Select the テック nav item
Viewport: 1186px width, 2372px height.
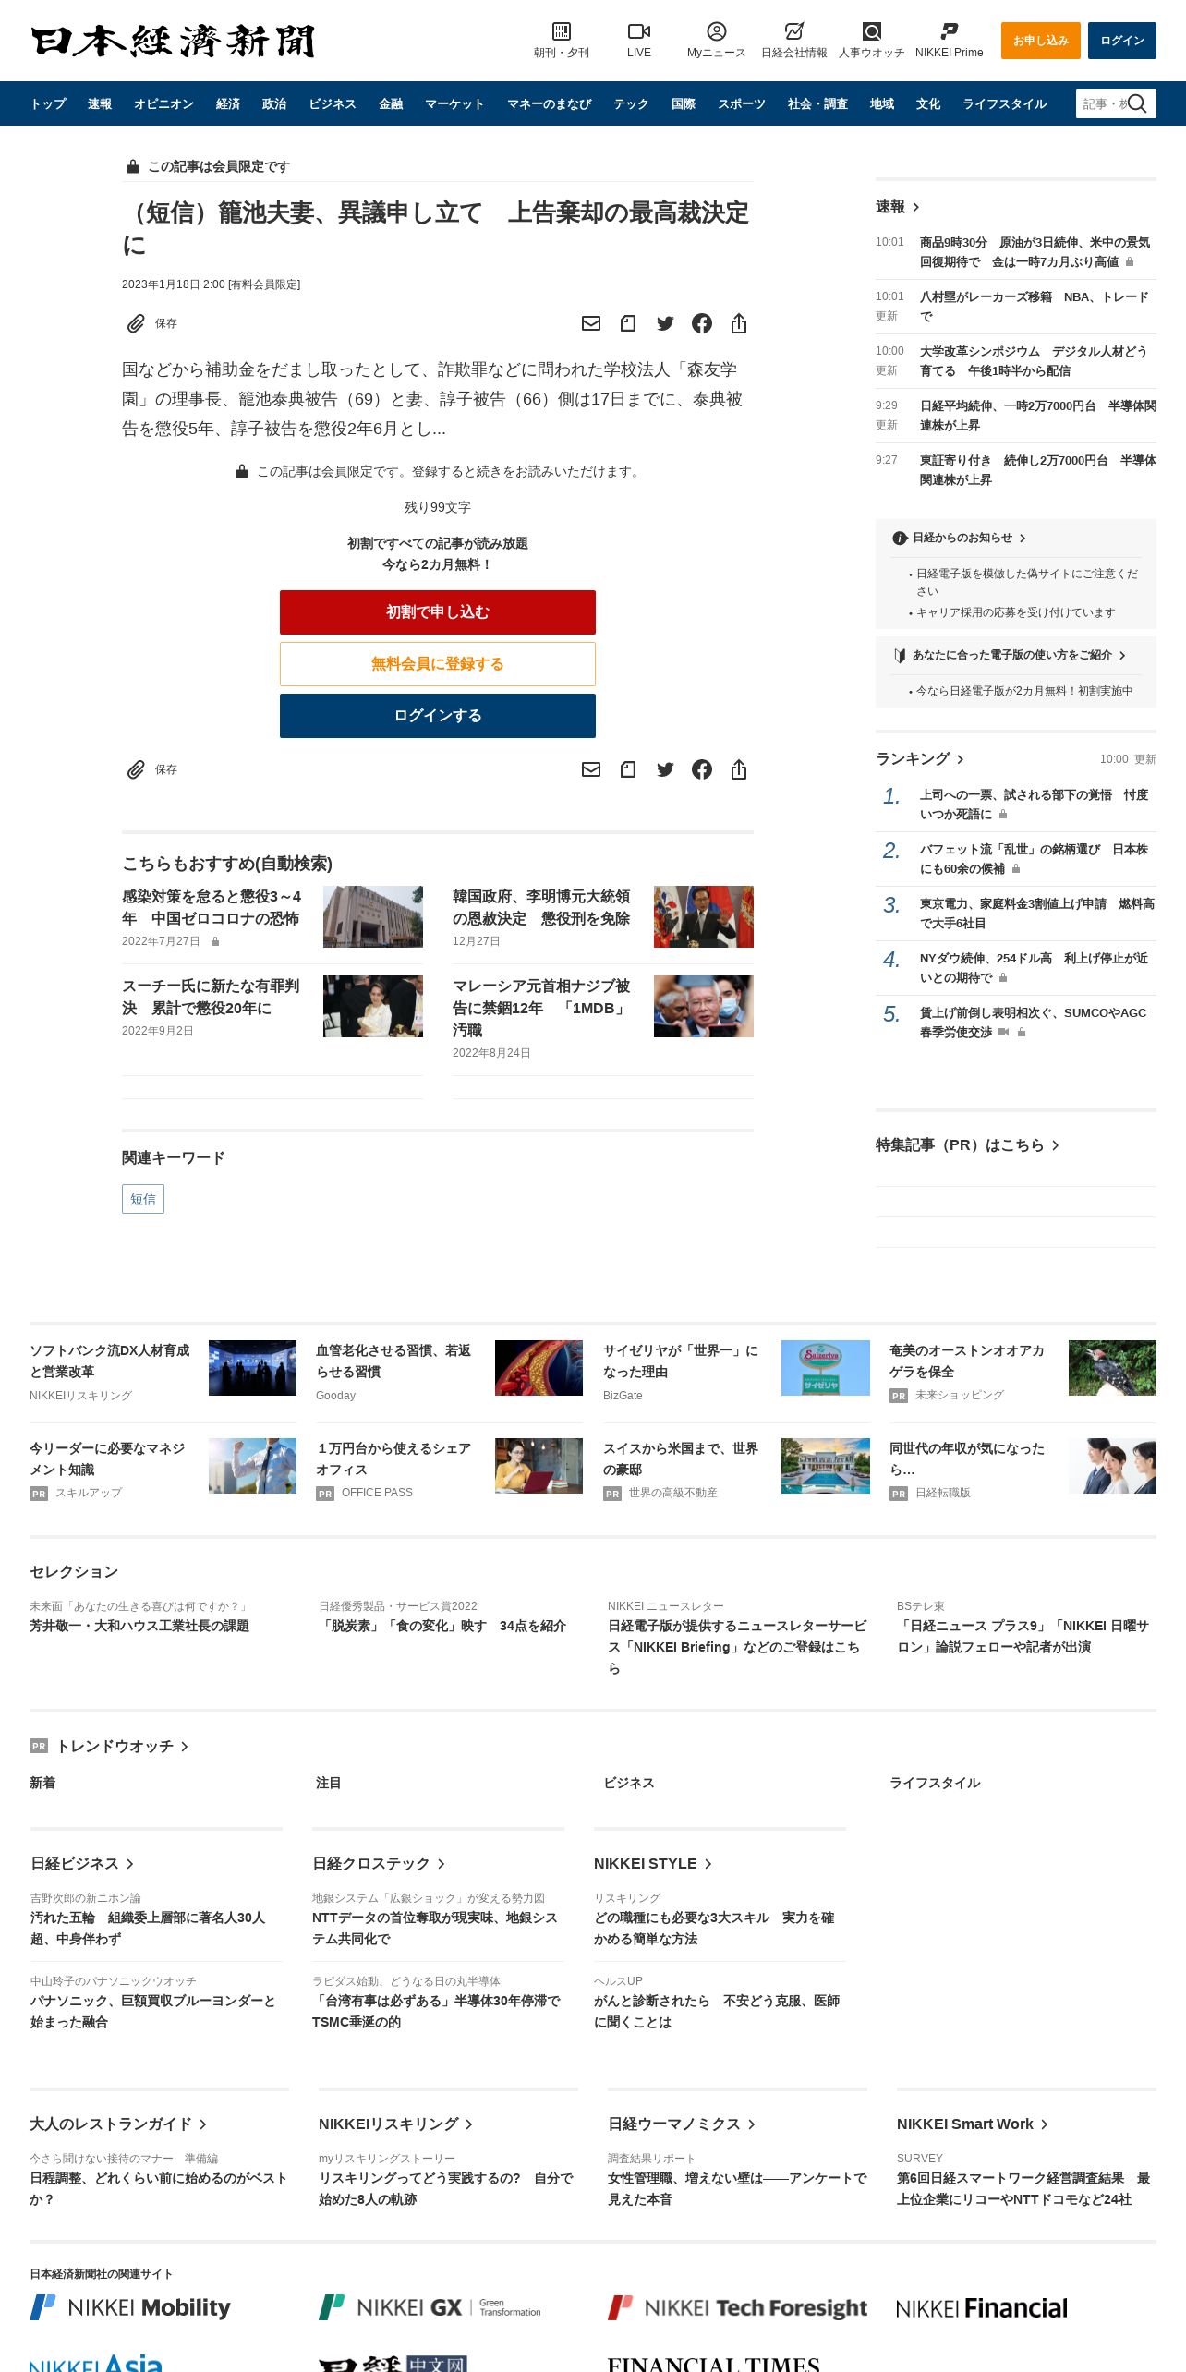pyautogui.click(x=631, y=103)
